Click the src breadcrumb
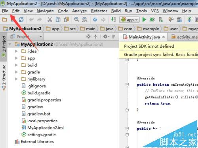198x148 pixels. (x=70, y=29)
